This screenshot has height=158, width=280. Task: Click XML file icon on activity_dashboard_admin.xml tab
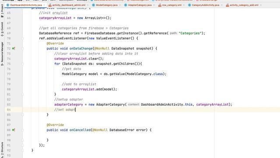50,5
